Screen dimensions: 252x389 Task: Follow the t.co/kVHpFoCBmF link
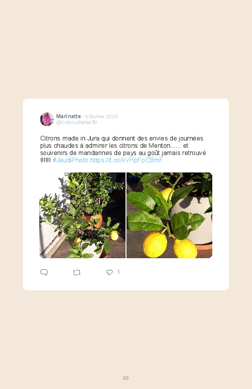[126, 160]
